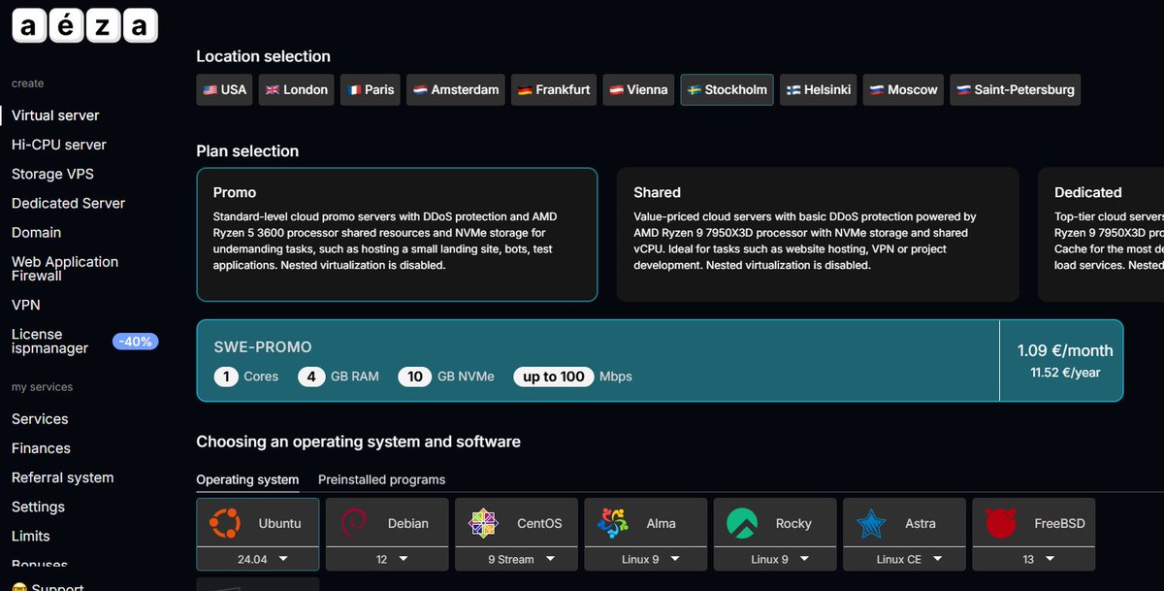
Task: Open the Debian 12 version dropdown
Action: coord(387,559)
